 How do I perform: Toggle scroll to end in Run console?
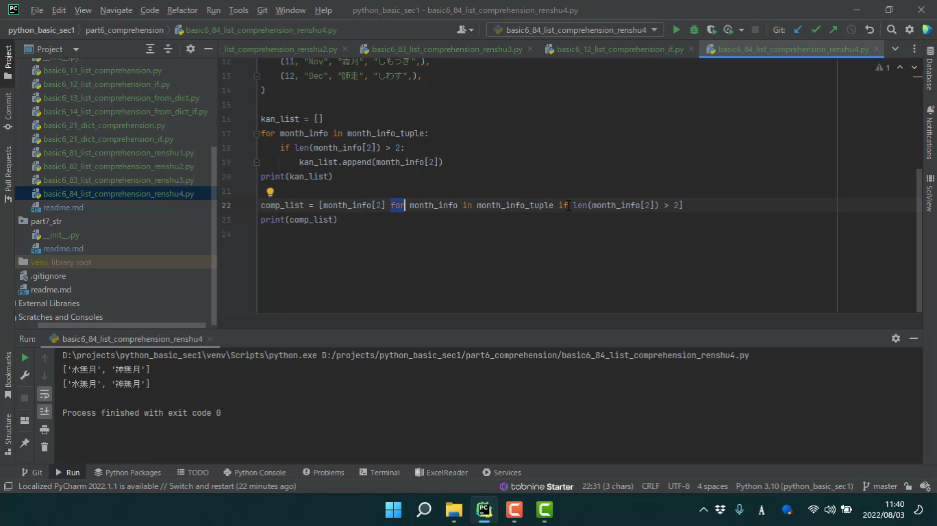coord(45,411)
